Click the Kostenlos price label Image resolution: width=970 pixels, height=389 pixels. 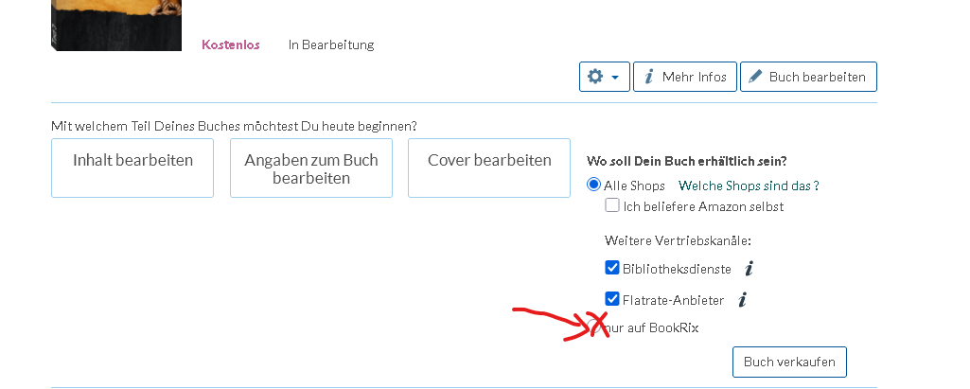click(x=231, y=44)
